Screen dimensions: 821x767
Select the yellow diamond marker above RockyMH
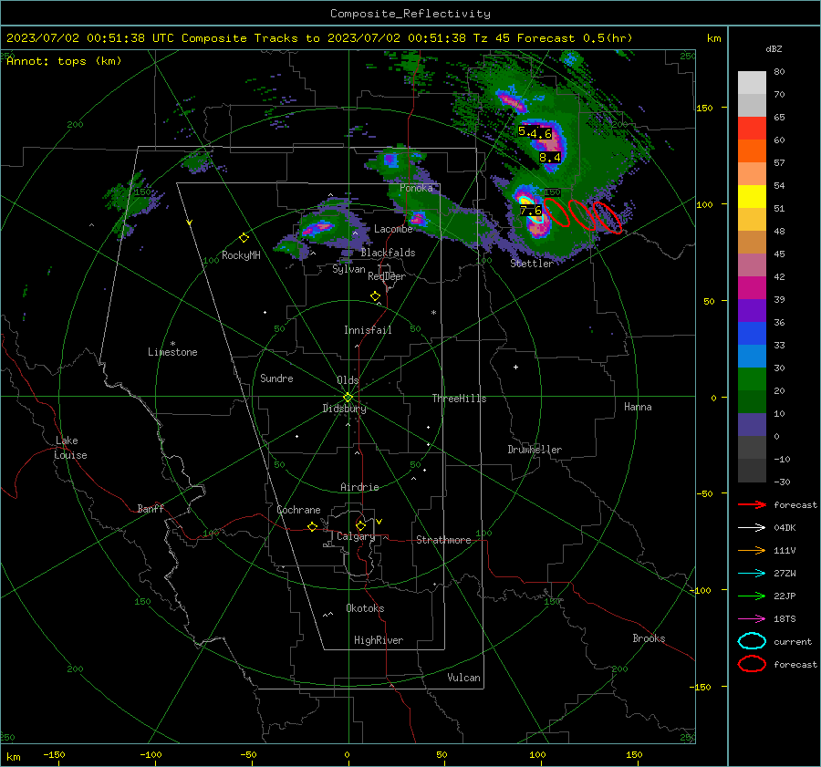[x=244, y=238]
